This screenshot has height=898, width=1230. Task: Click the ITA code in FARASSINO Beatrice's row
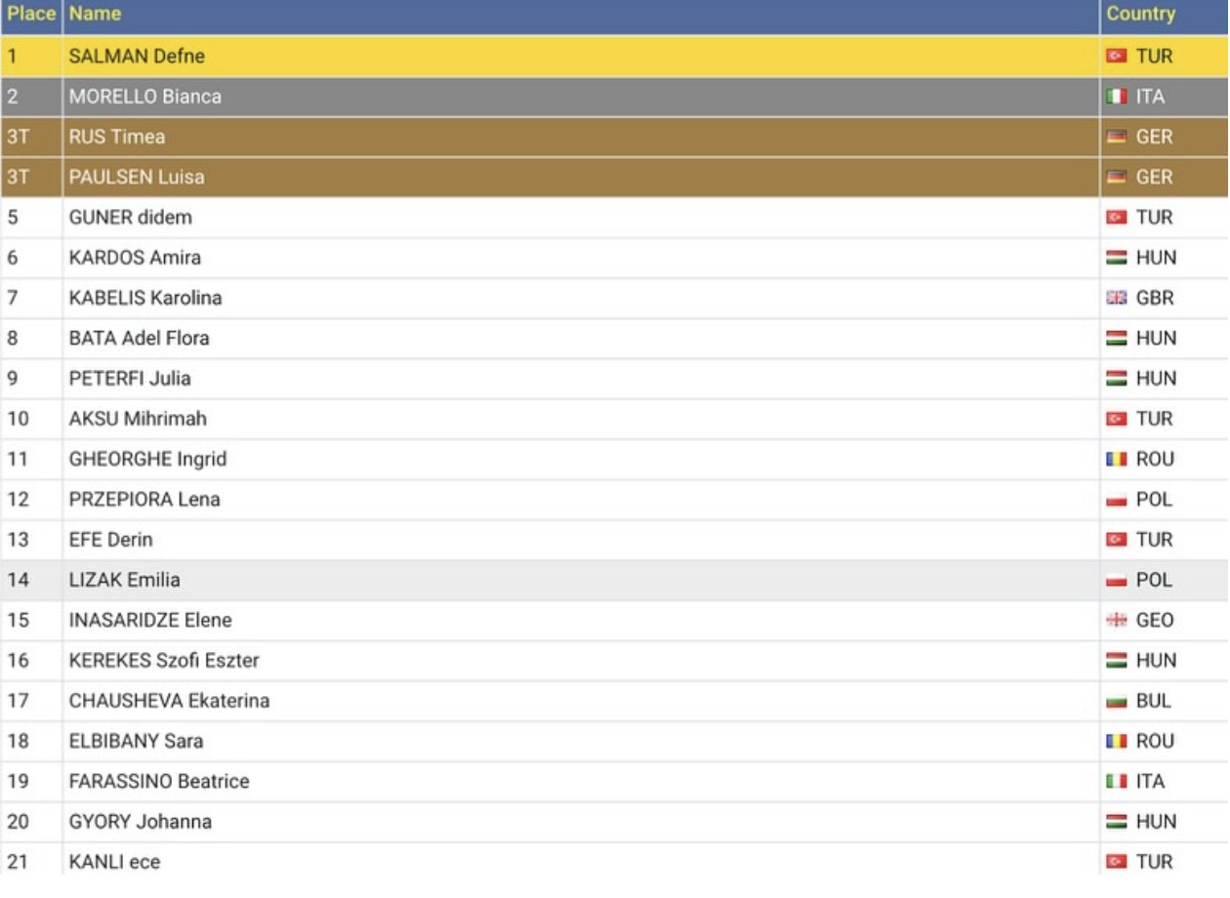(1151, 782)
